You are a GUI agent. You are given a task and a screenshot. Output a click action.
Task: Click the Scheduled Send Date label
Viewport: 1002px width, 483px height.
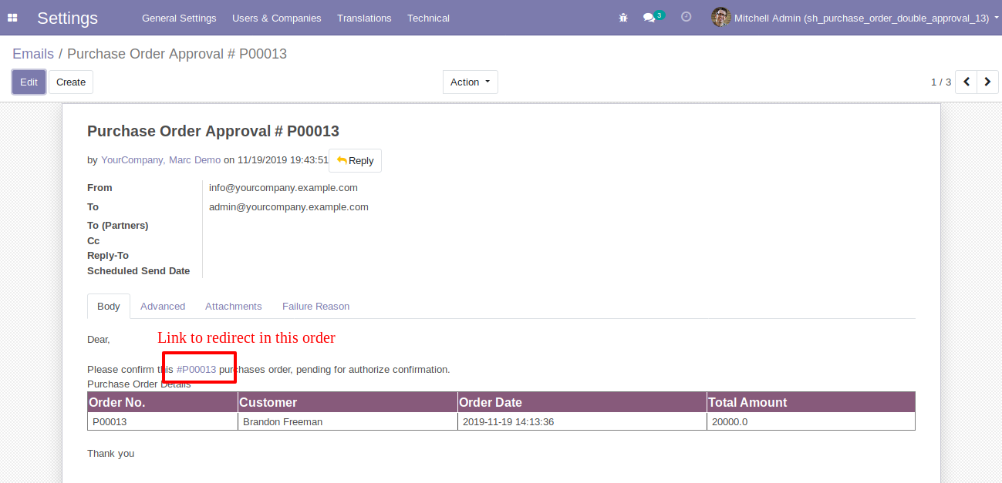click(x=138, y=270)
